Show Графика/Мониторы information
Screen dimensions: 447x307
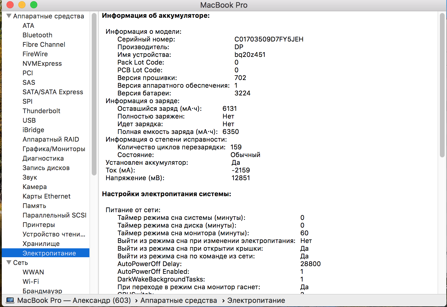click(54, 149)
